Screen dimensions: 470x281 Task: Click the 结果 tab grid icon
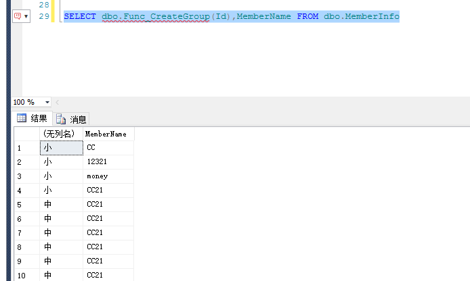(x=22, y=118)
